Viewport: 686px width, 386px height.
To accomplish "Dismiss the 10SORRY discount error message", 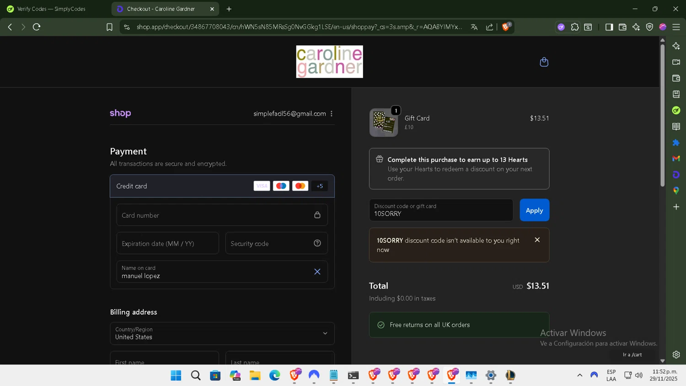I will pos(537,240).
